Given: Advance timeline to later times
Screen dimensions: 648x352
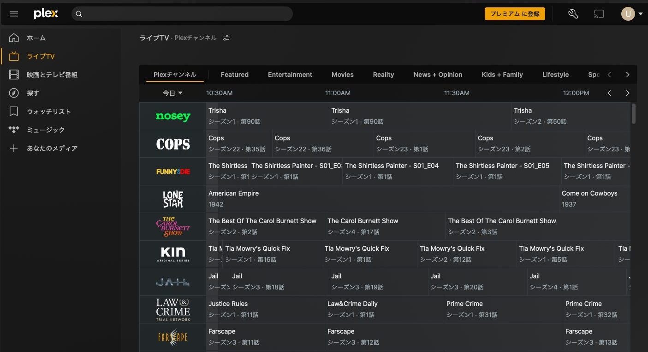Looking at the screenshot, I should click(627, 93).
